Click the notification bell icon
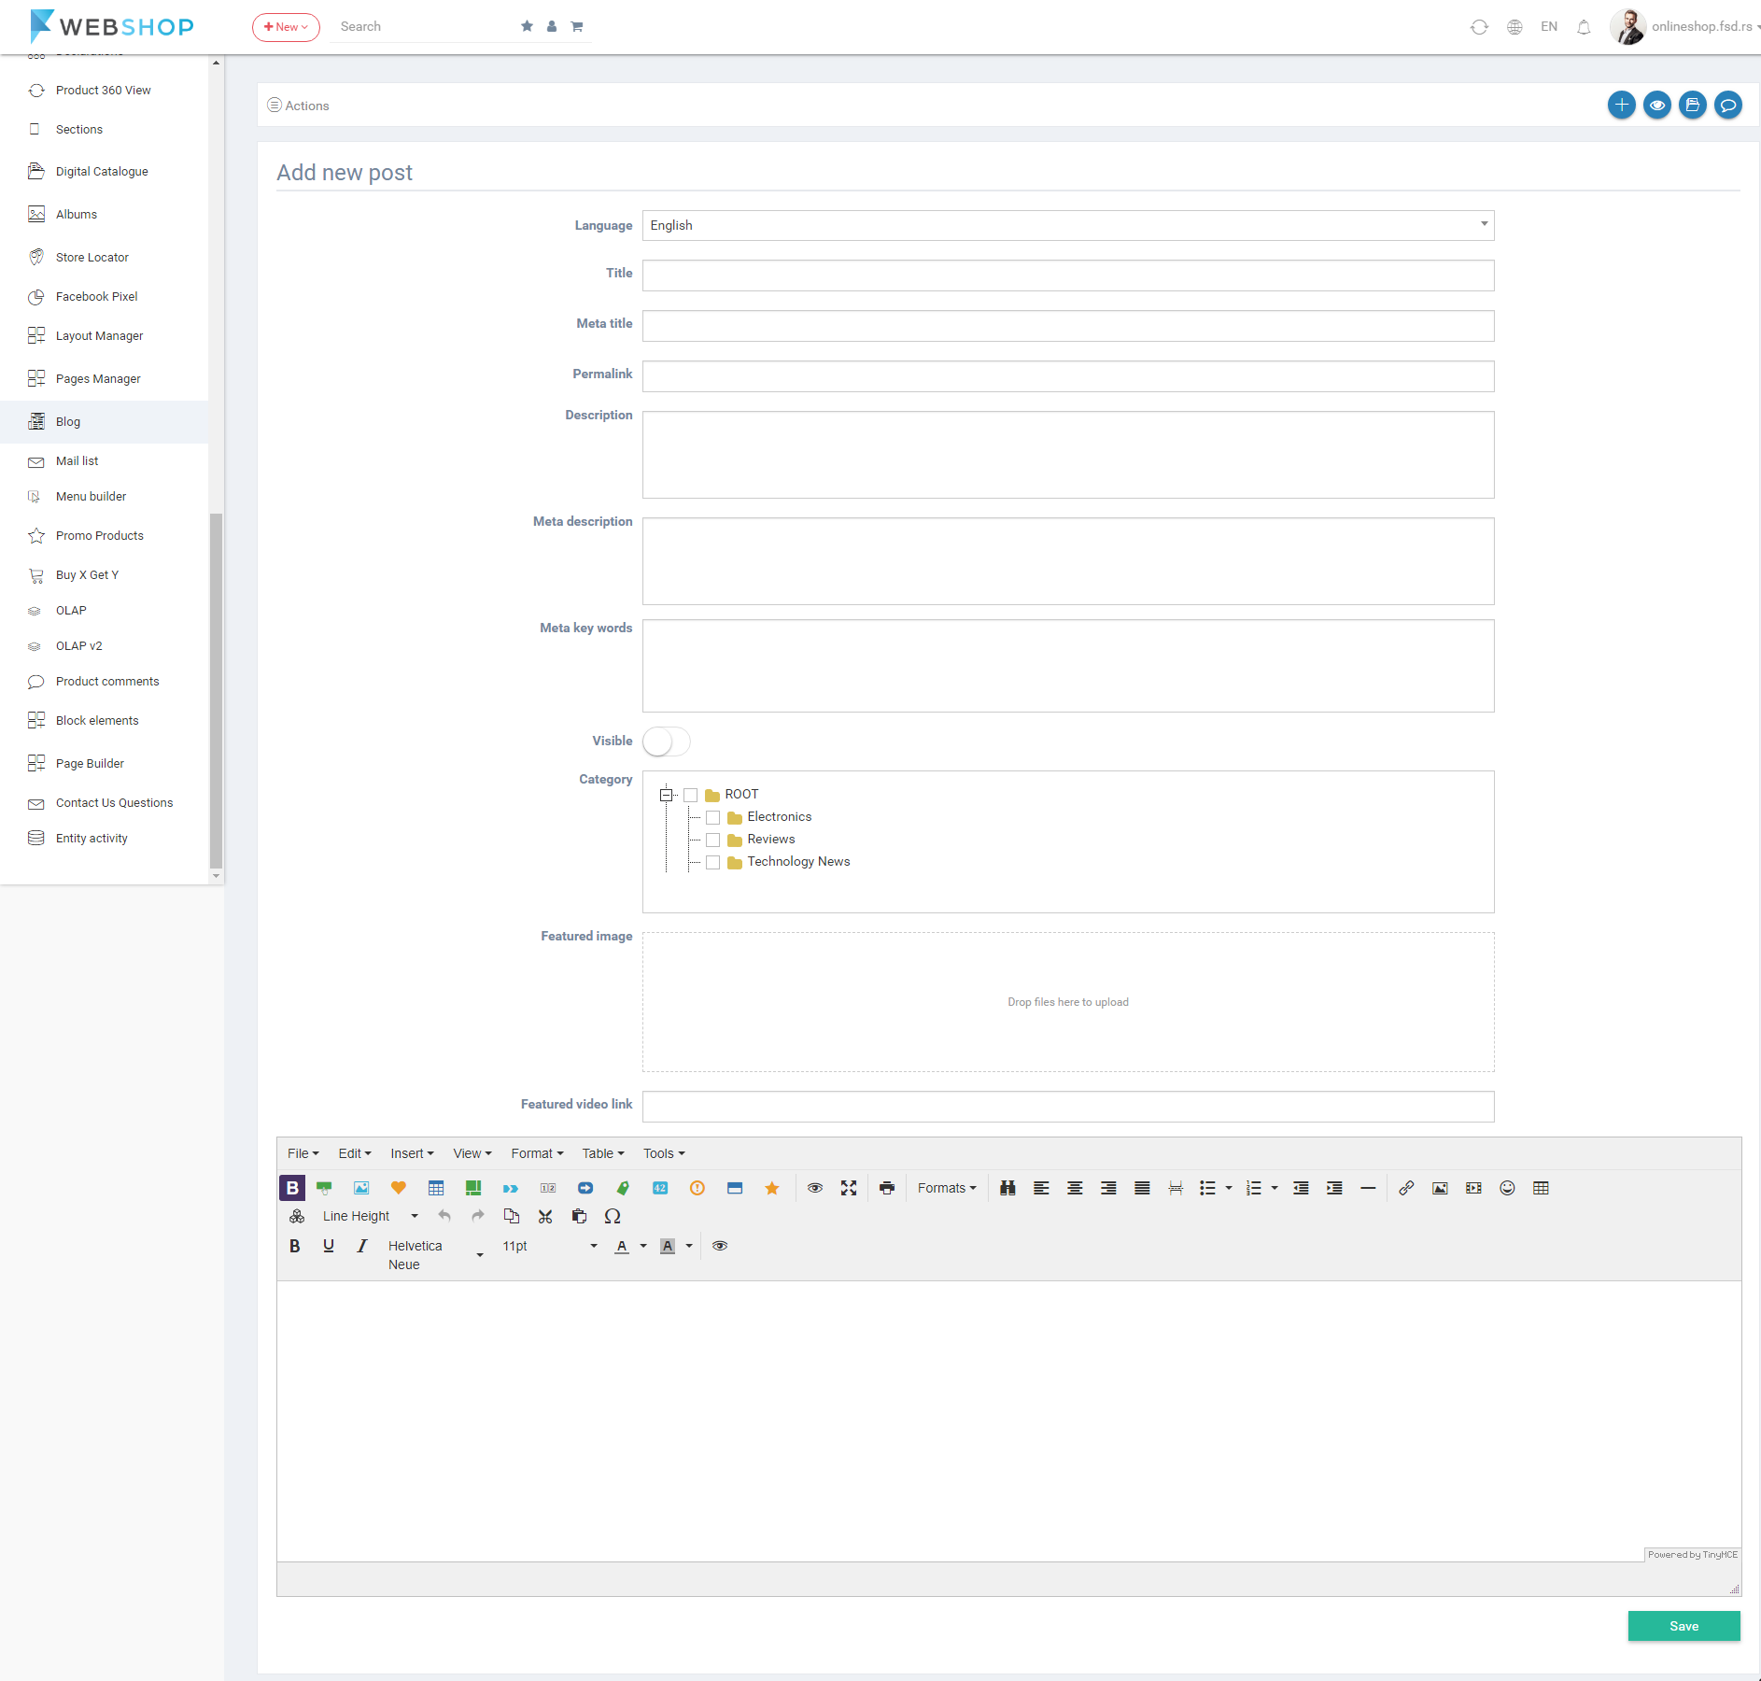1761x1681 pixels. pyautogui.click(x=1584, y=27)
